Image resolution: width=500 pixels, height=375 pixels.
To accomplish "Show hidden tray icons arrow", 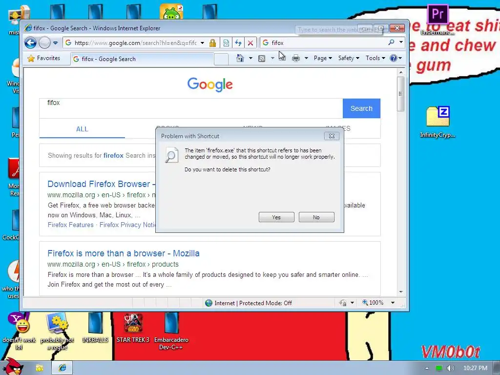I will (x=427, y=368).
